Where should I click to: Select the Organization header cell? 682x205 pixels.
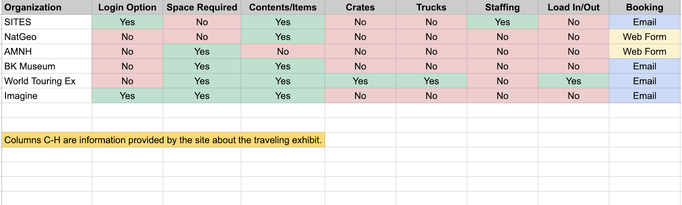click(47, 7)
